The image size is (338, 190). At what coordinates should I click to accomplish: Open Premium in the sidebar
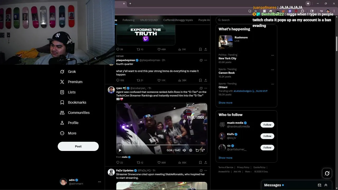pyautogui.click(x=71, y=82)
